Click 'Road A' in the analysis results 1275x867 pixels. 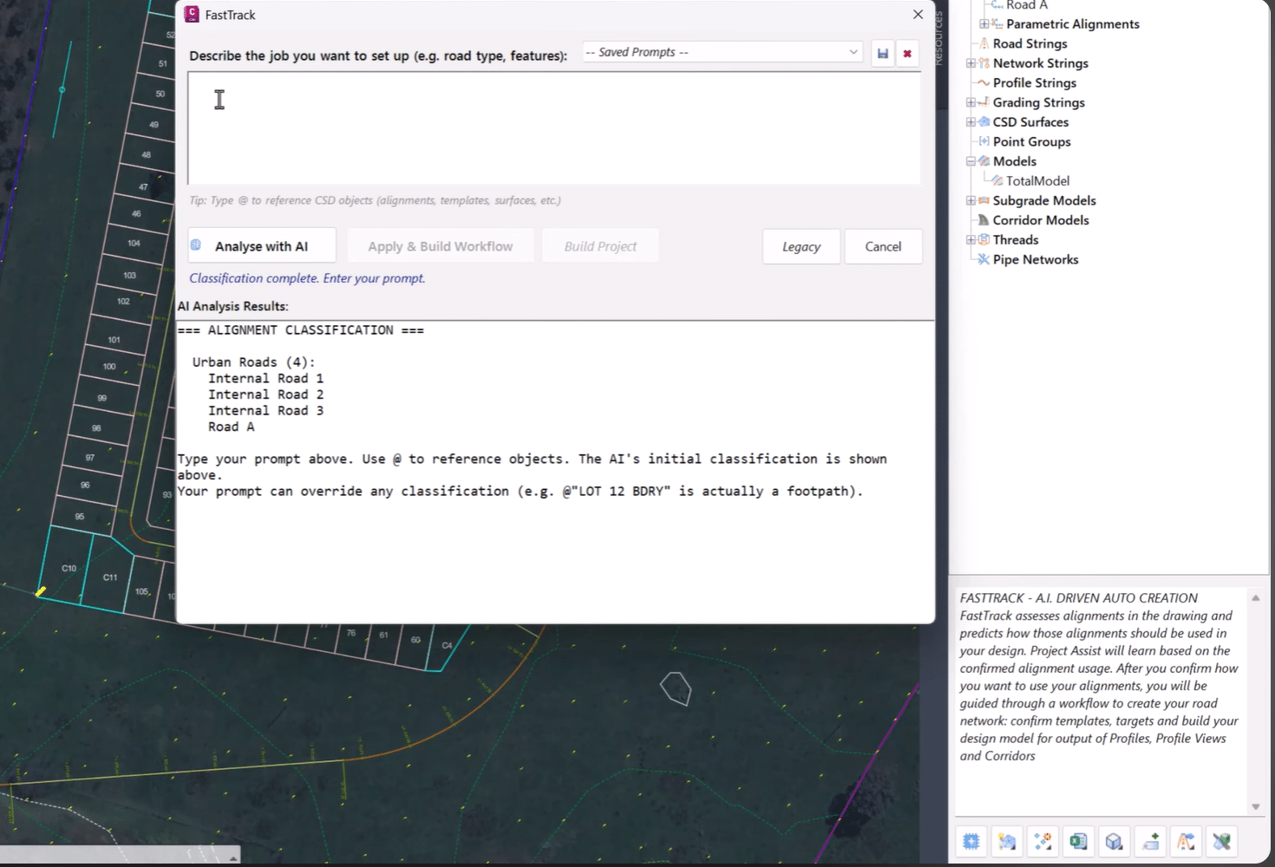231,427
